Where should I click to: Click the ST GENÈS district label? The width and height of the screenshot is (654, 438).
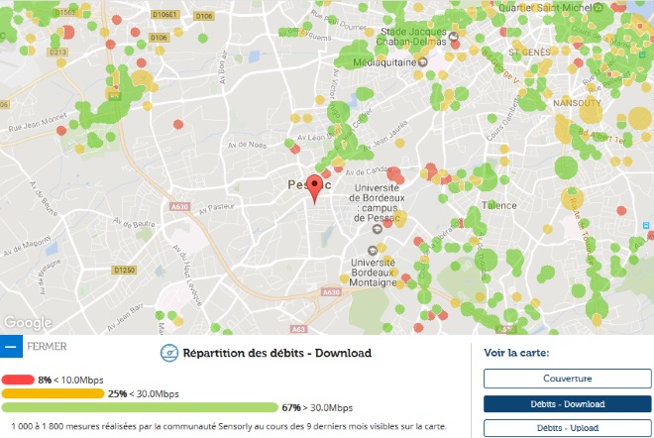click(x=529, y=53)
